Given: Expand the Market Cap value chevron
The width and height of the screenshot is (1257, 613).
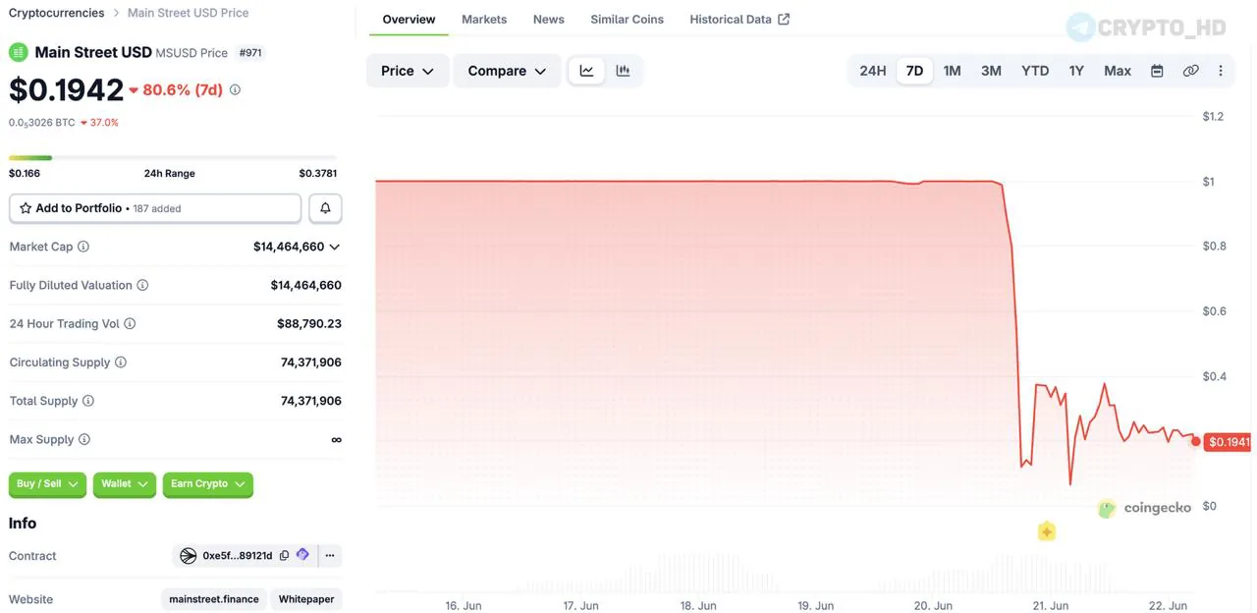Looking at the screenshot, I should click(335, 247).
